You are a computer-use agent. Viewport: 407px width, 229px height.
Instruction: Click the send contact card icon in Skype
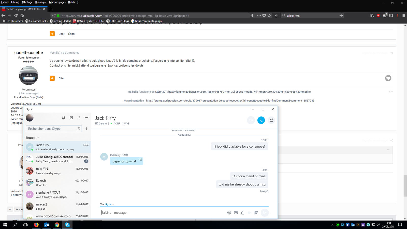point(256,213)
